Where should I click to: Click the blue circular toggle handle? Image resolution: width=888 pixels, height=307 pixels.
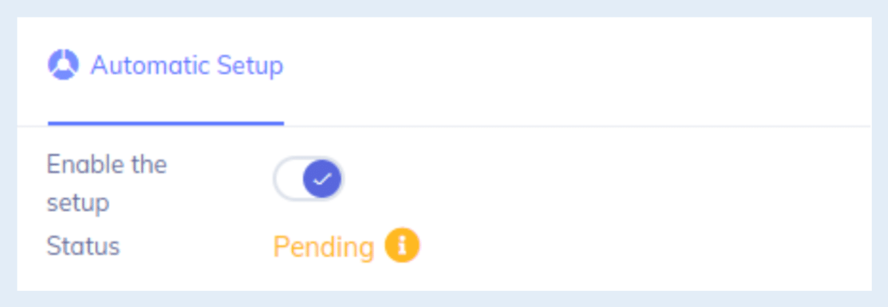click(323, 179)
